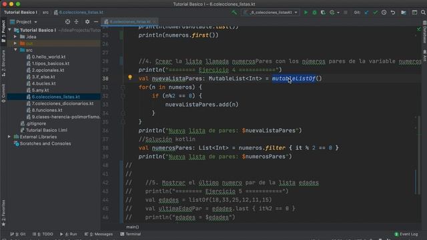Open the profiler dropdown arrow

click(x=338, y=13)
